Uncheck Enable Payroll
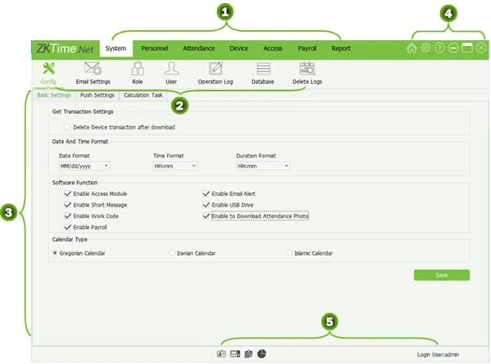 click(x=67, y=227)
